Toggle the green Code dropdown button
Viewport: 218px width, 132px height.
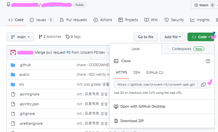pyautogui.click(x=201, y=37)
